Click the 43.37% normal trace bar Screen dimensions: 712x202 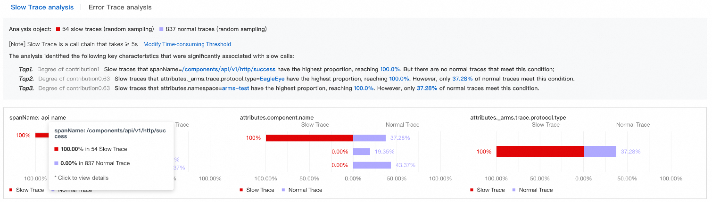point(372,165)
